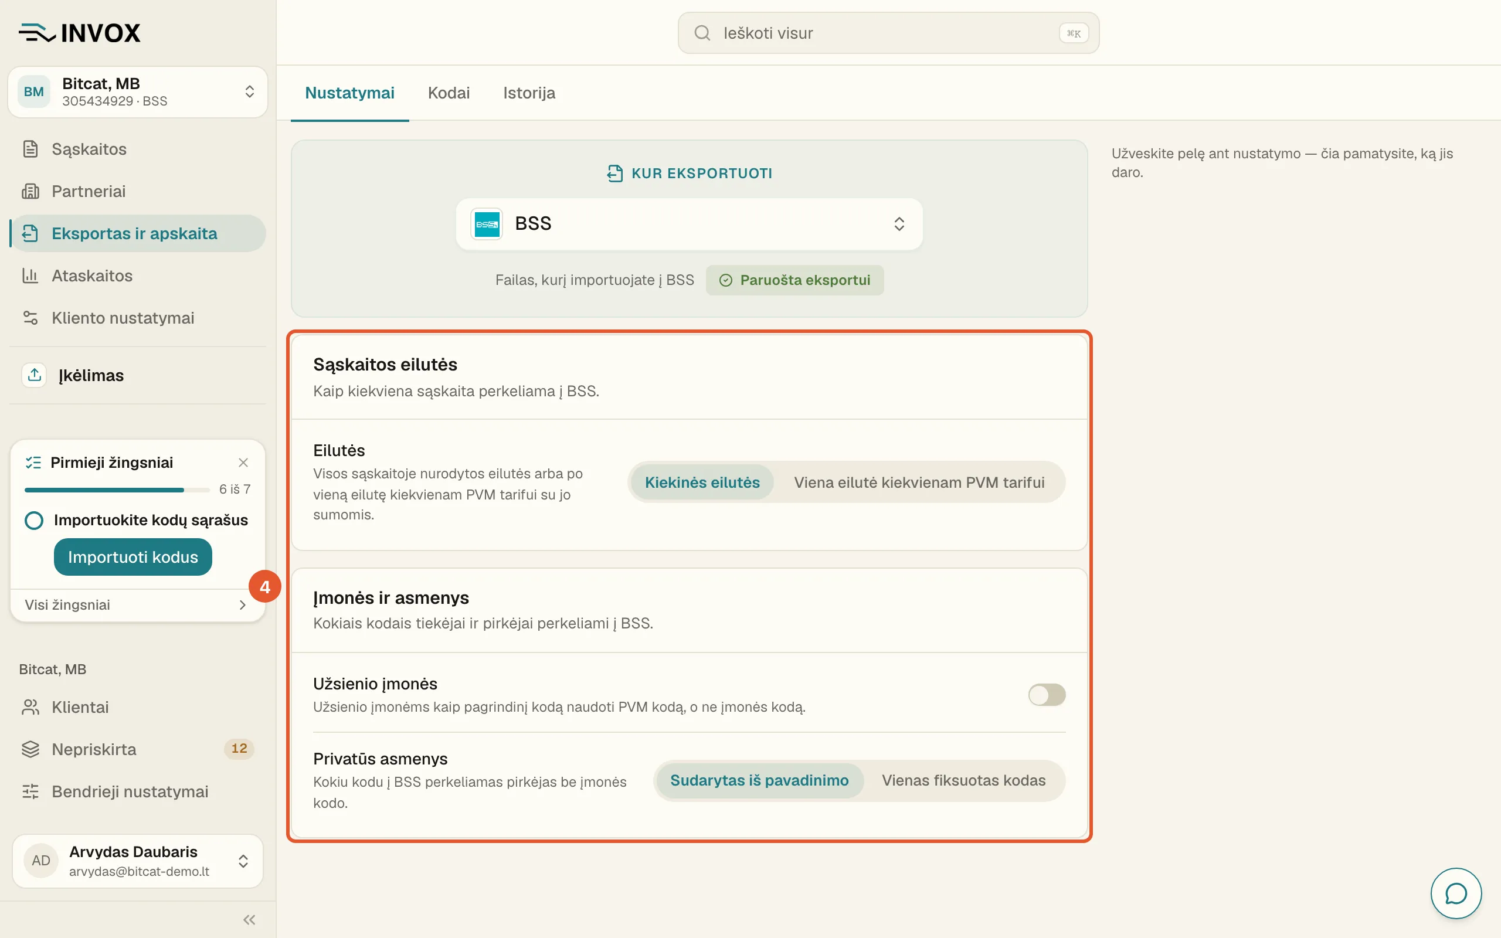Click the Bendrieji nustatymai sliders icon

pyautogui.click(x=30, y=791)
